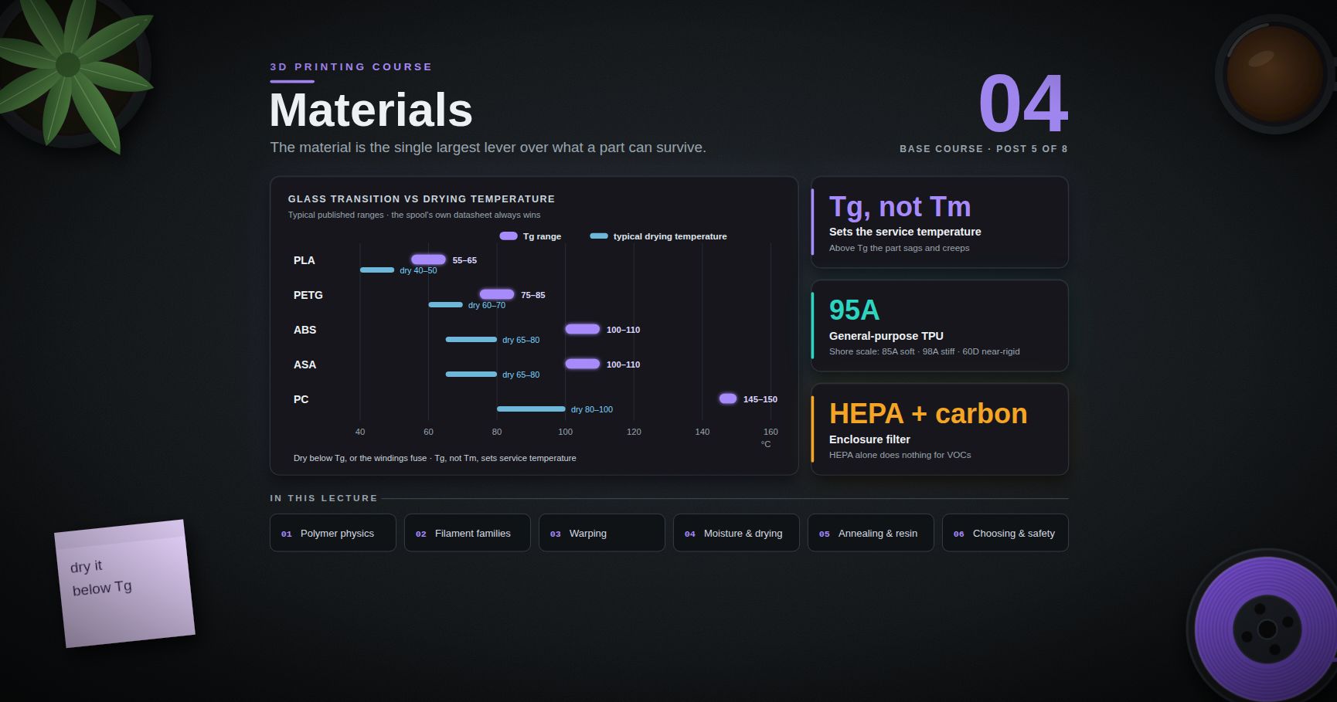Open the Moisture & drying chip
1337x702 pixels.
(736, 533)
